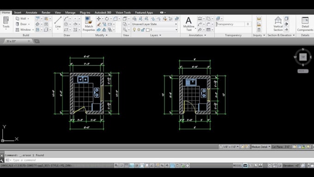Switch to the Annotate ribbon tab
The width and height of the screenshot is (314, 177).
click(31, 12)
